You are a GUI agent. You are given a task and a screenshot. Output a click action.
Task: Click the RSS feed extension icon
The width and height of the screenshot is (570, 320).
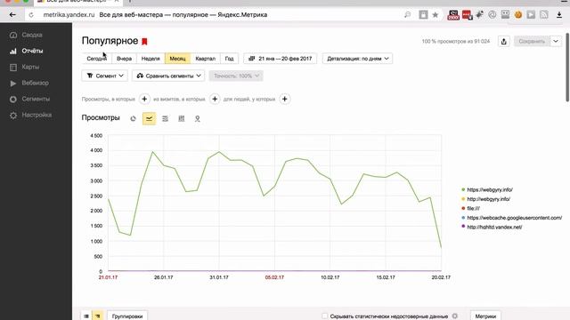click(x=544, y=14)
